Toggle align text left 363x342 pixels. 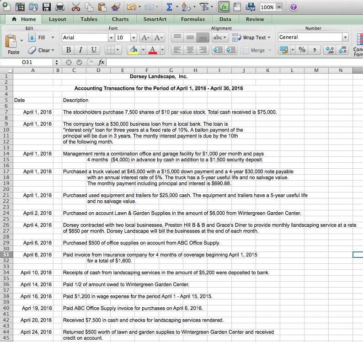(177, 50)
